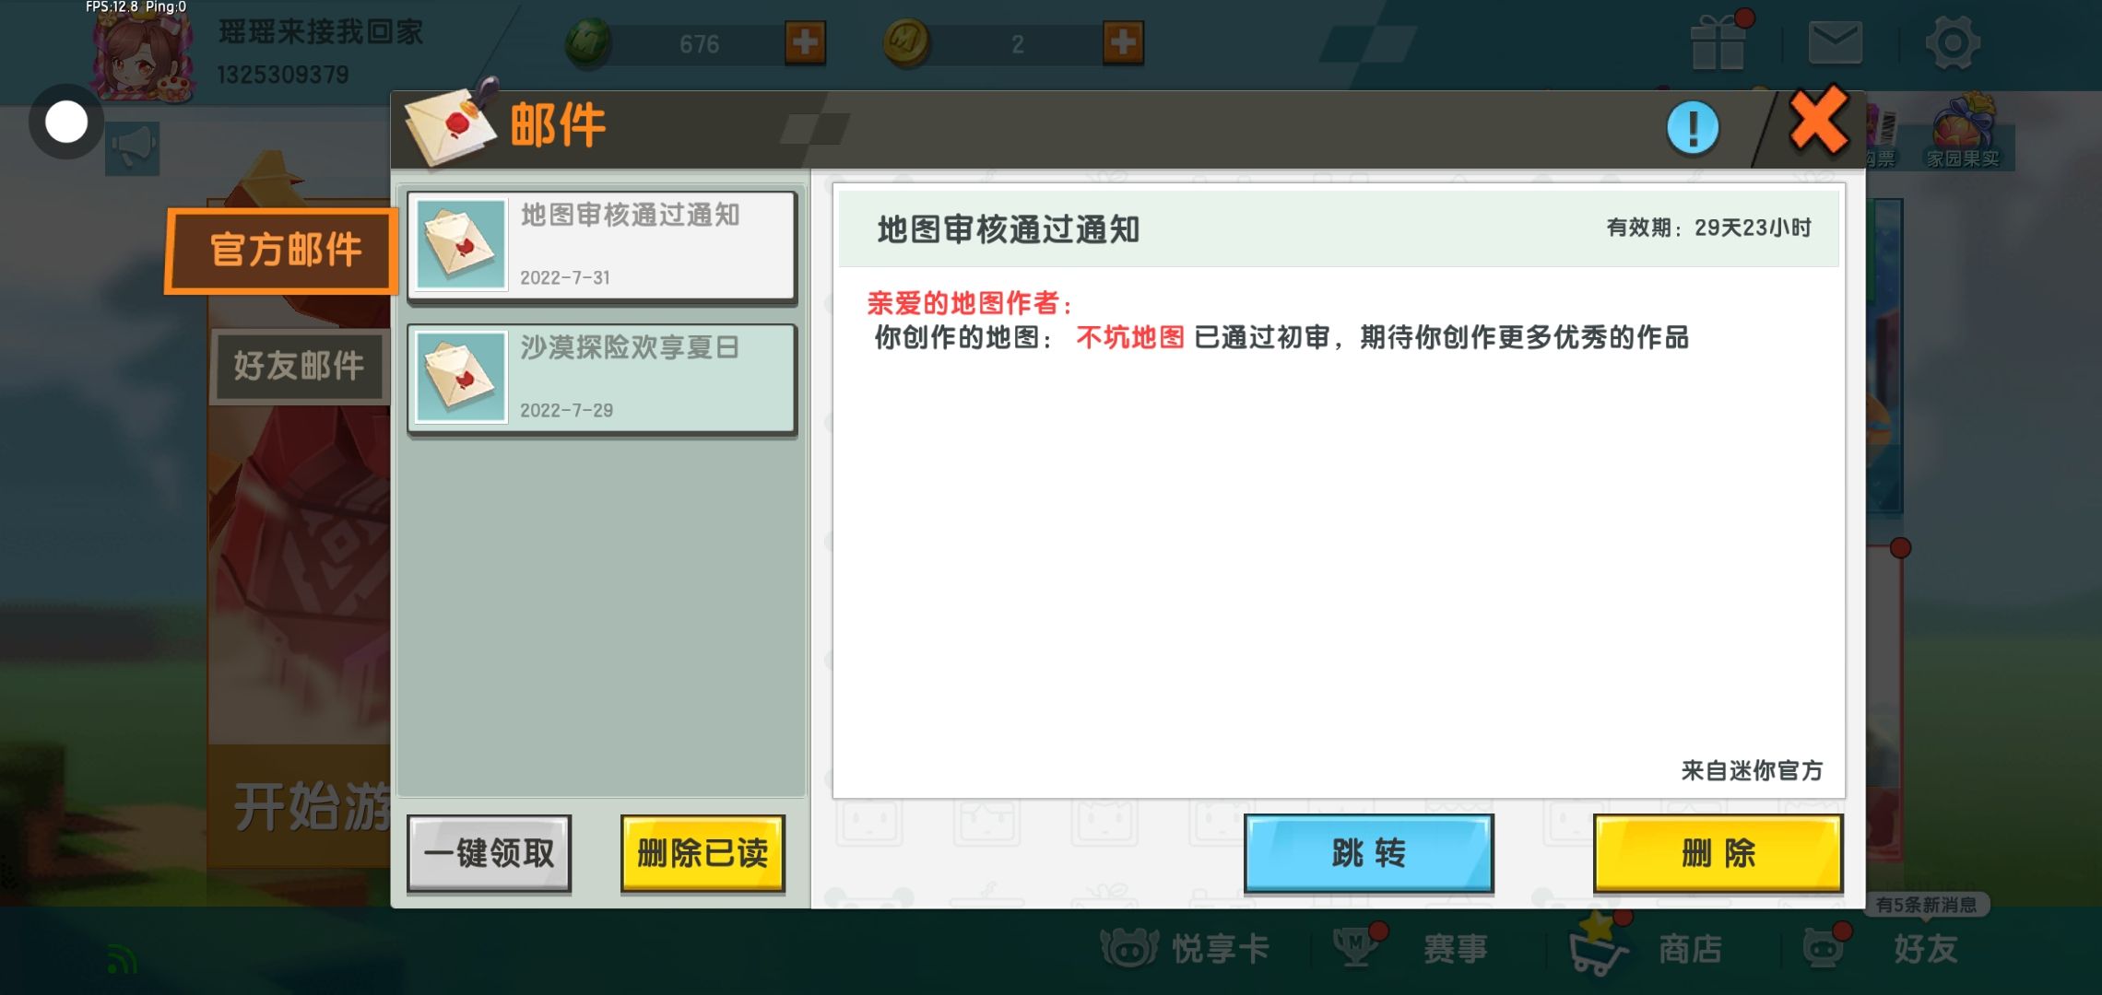Click the blue exclamation info icon
The height and width of the screenshot is (995, 2102).
click(x=1692, y=128)
